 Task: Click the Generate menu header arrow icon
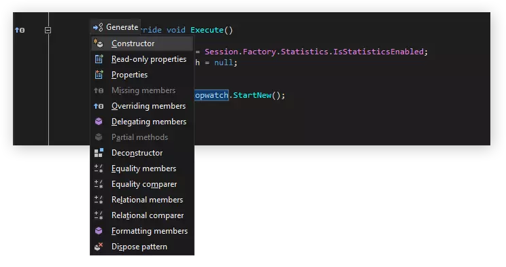(98, 27)
